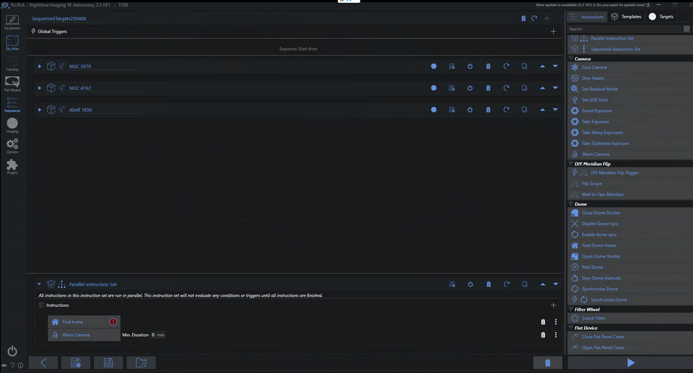Move the NGC 3079 target down
Image resolution: width=693 pixels, height=373 pixels.
(555, 66)
